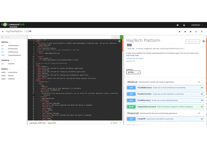Click the orange editor scrollbar
Image resolution: width=207 pixels, height=147 pixels.
pyautogui.click(x=123, y=45)
